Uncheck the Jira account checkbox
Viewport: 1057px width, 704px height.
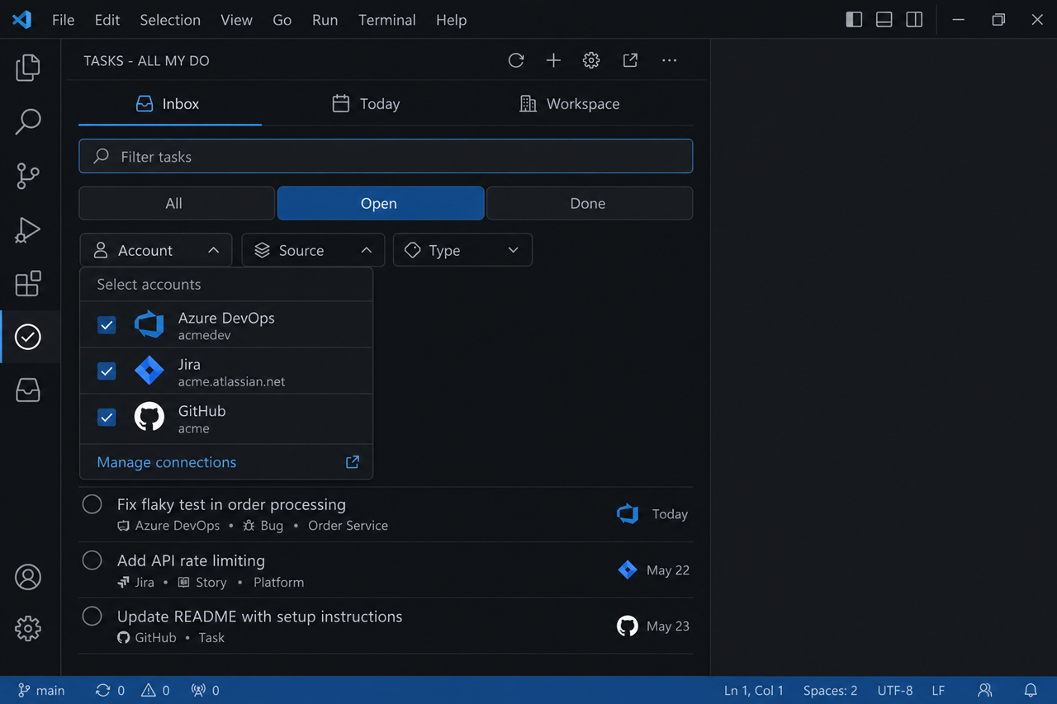coord(107,371)
